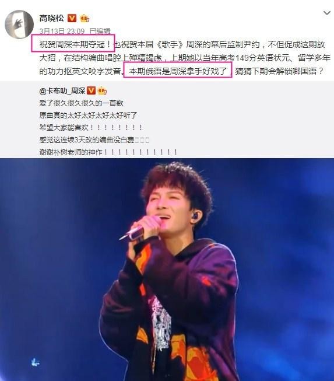Open the post timestamp 3月13日 23:09
This screenshot has width=334, height=381.
click(x=62, y=31)
